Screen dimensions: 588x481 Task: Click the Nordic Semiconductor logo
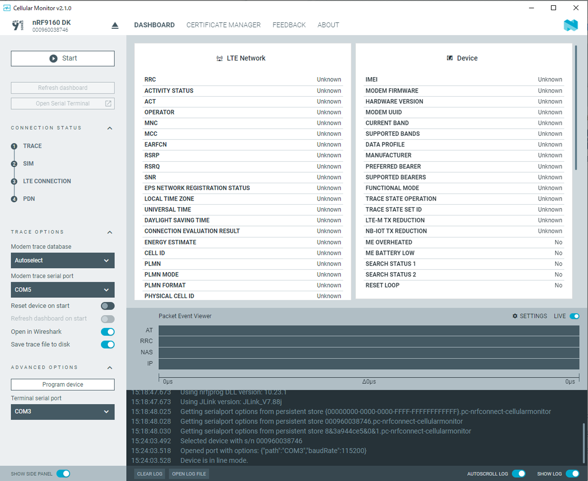pos(570,25)
